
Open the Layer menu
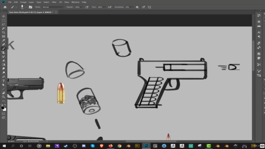tap(31, 2)
